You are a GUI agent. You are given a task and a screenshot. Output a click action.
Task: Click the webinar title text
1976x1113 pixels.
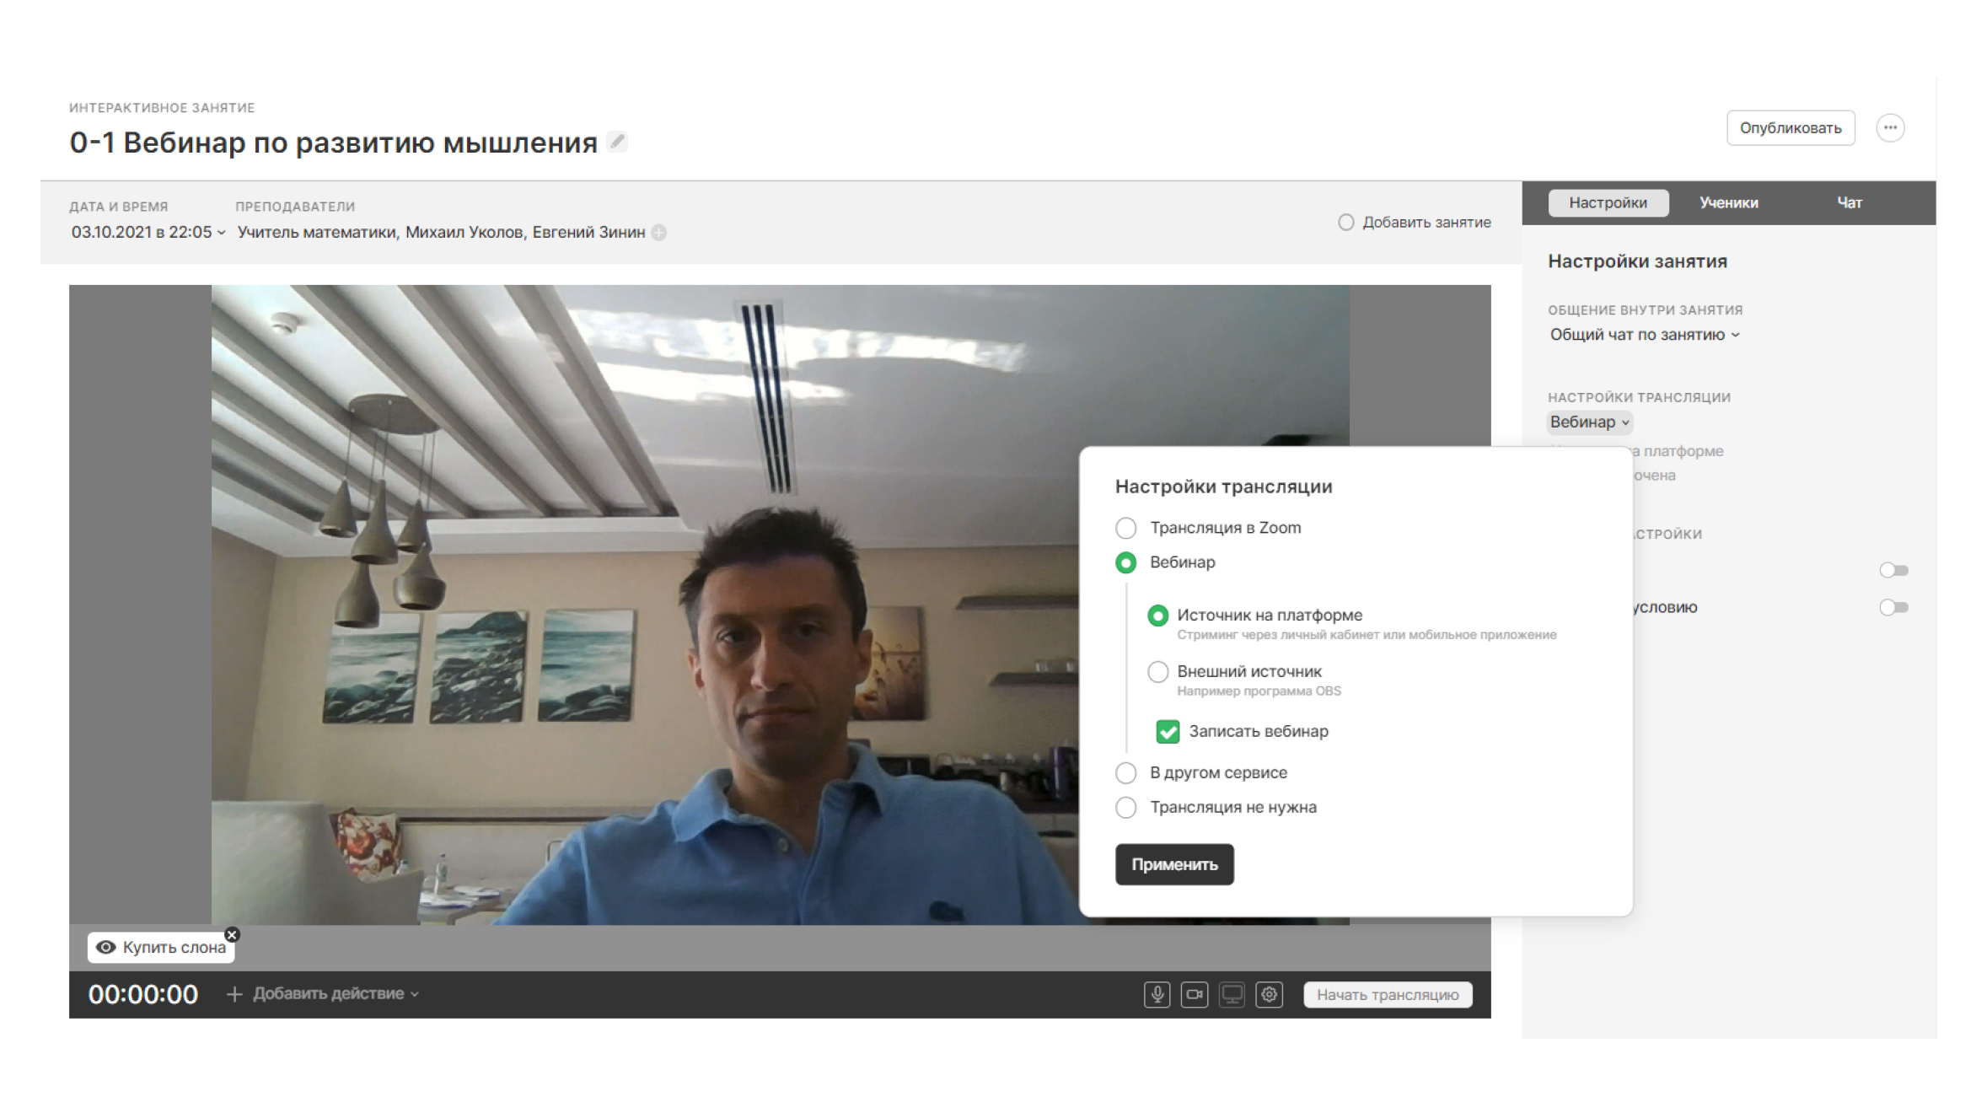(x=333, y=142)
